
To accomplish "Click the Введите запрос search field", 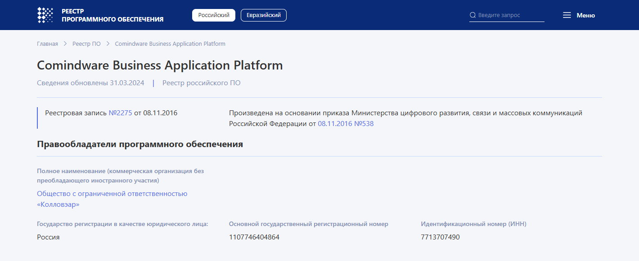I will [x=504, y=15].
